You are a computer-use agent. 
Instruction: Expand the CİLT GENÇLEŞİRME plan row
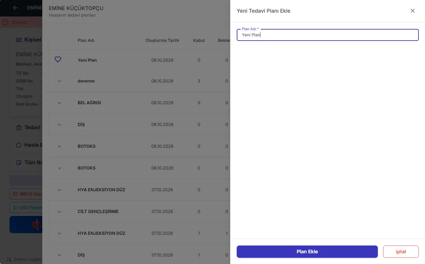[x=59, y=211]
